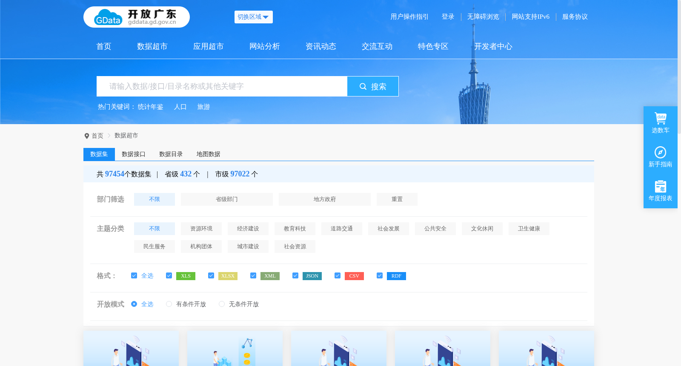Viewport: 681px width, 366px height.
Task: Click the keyword search input field
Action: (x=222, y=86)
